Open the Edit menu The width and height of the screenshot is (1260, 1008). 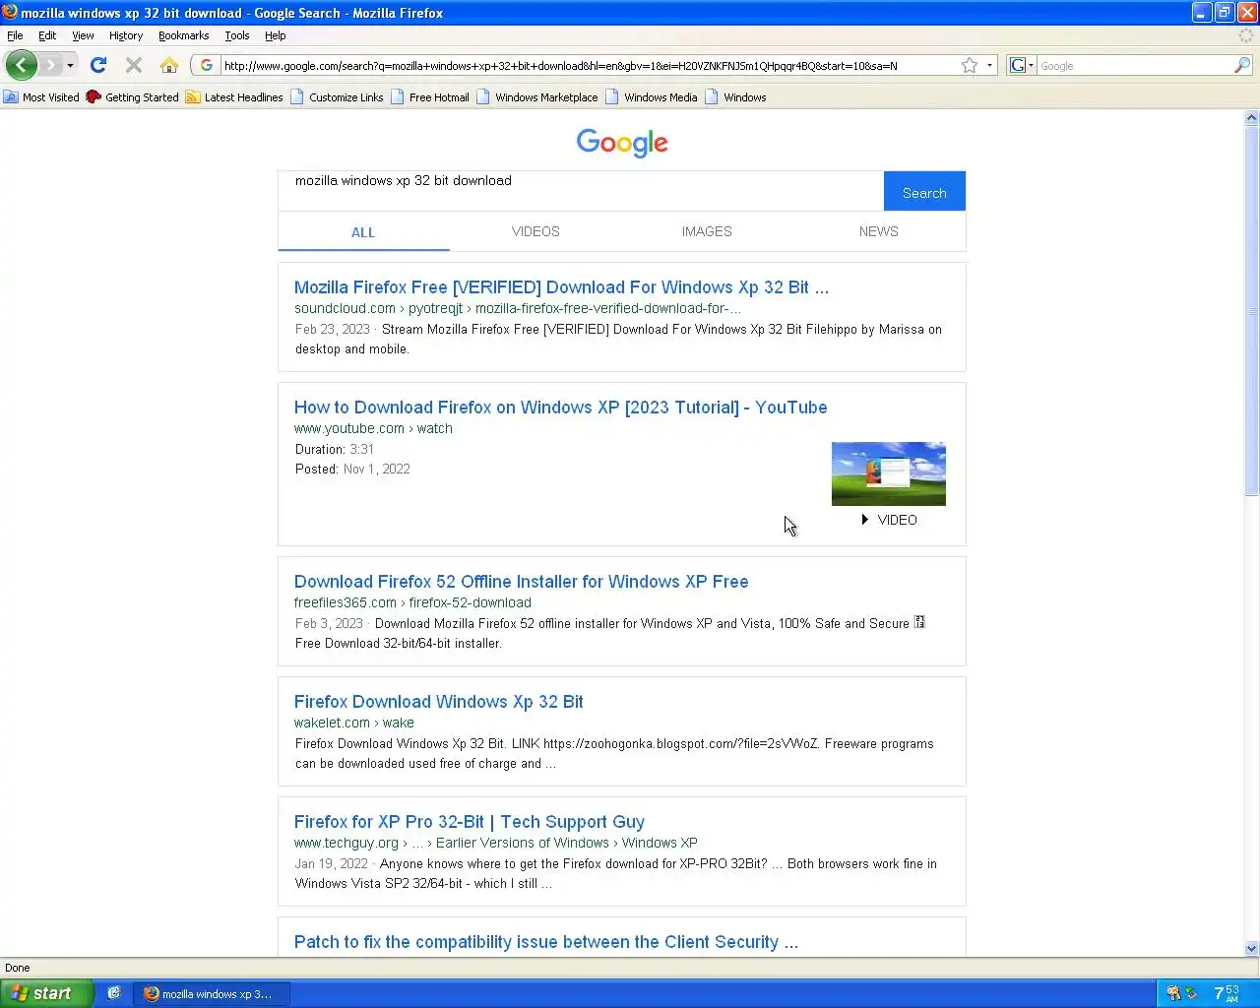(x=47, y=35)
